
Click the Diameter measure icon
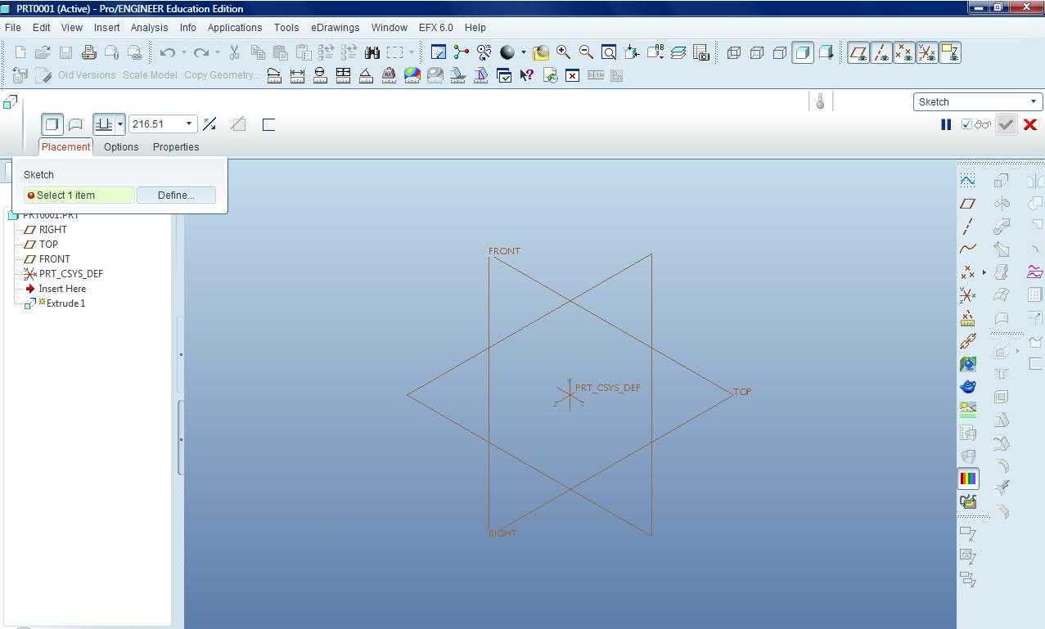point(320,75)
